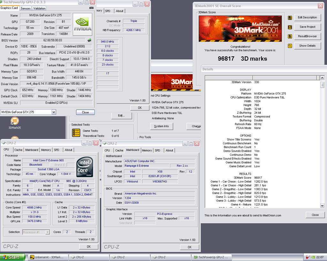Click the NB Frequency value 4266.1 MHz
327x261 pixels.
click(x=133, y=30)
